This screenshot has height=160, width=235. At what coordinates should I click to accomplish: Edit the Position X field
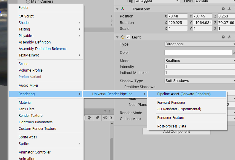tap(178, 16)
